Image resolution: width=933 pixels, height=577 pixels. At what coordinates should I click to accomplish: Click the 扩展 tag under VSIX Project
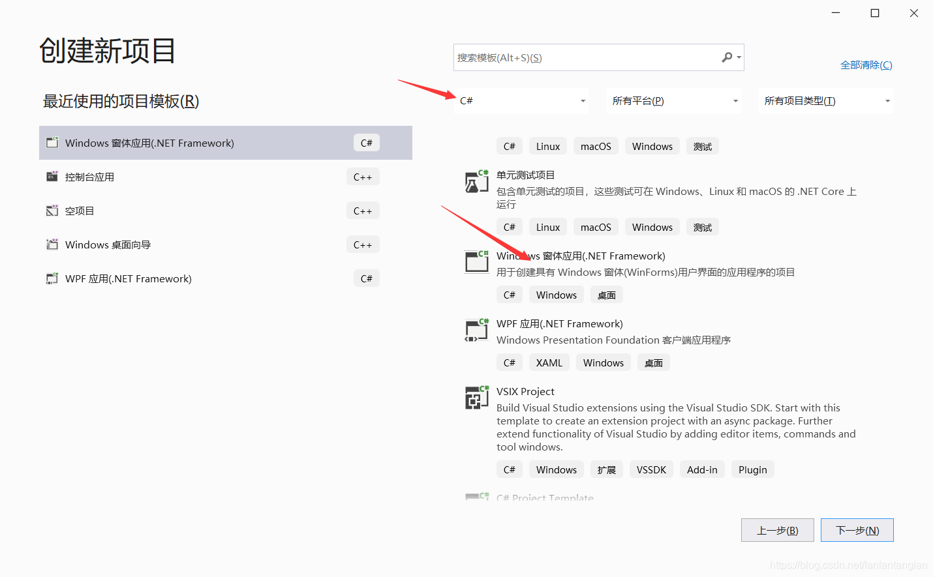(x=607, y=469)
